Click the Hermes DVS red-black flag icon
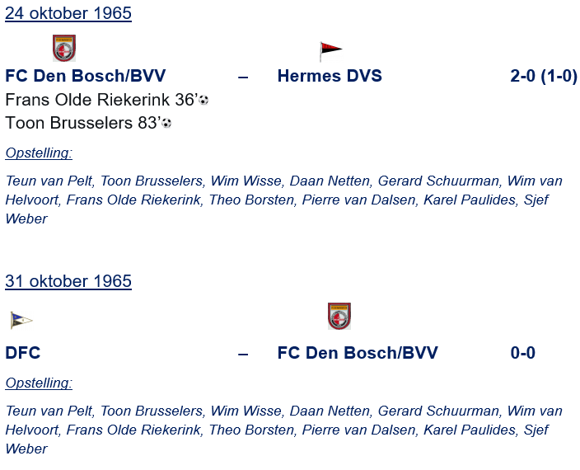The image size is (580, 470). [x=330, y=50]
